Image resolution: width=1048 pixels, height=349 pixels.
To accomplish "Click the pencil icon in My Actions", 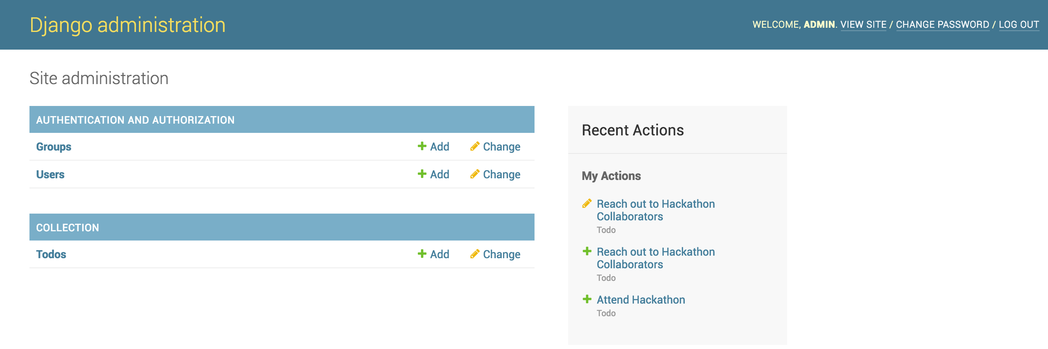I will [x=587, y=204].
